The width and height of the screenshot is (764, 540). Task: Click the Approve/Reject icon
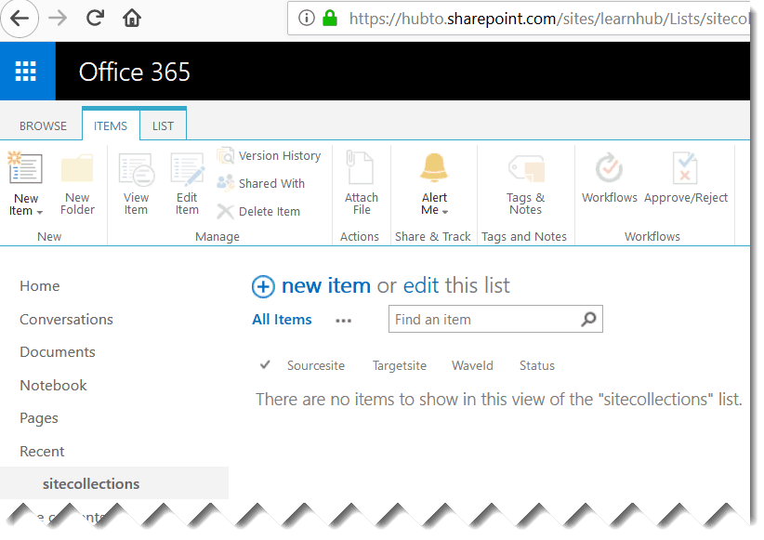pos(686,177)
